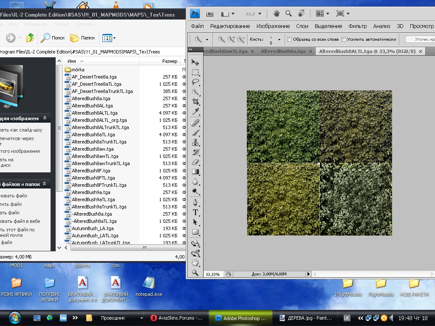Click the Поиск button in Explorer
Screen dimensions: 435x326
(x=53, y=38)
